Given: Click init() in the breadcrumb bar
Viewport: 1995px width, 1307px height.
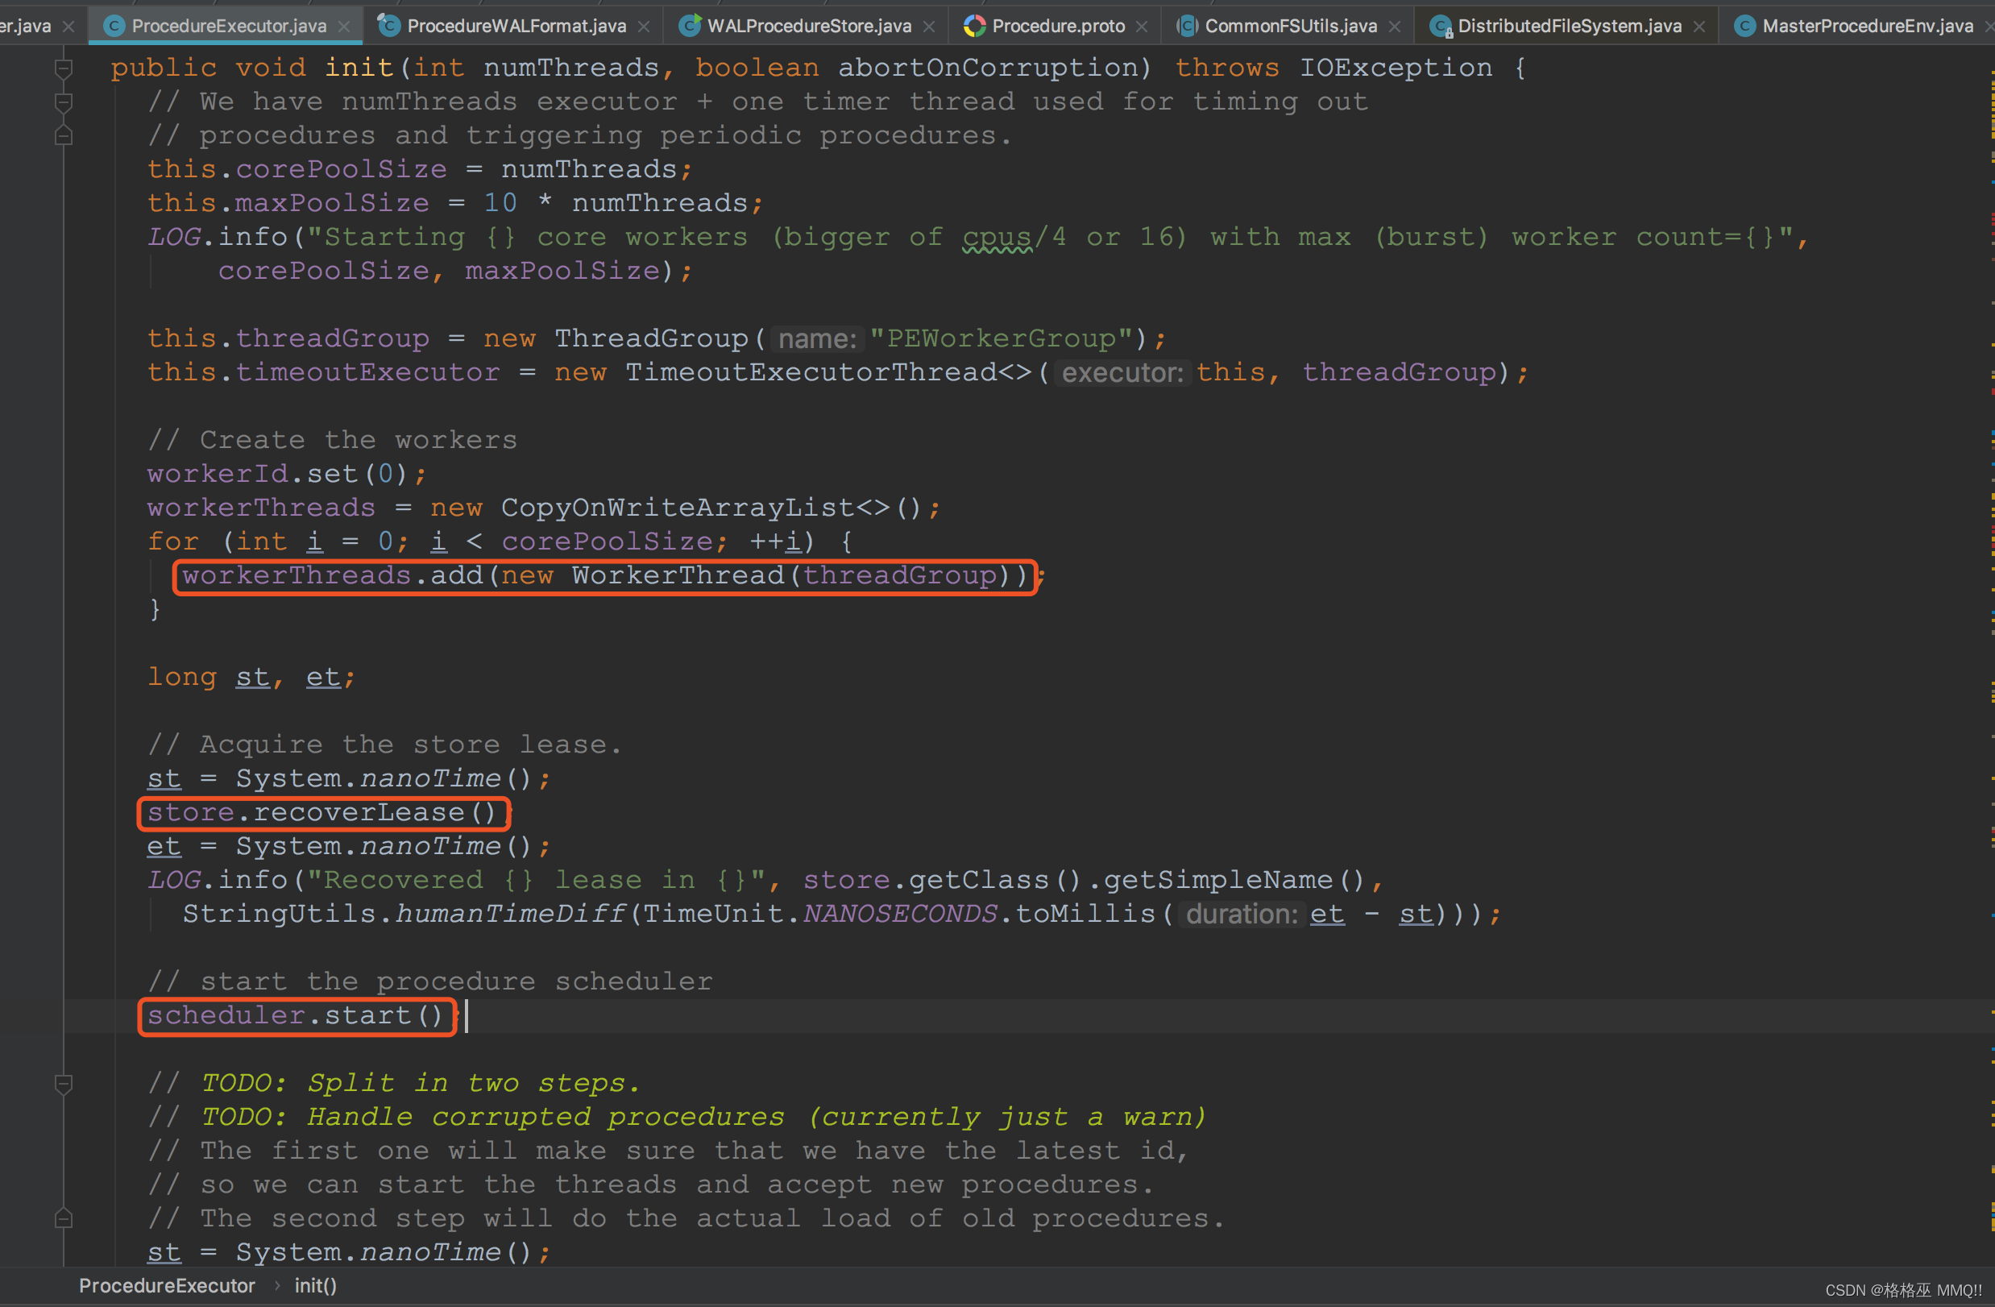Looking at the screenshot, I should point(315,1286).
